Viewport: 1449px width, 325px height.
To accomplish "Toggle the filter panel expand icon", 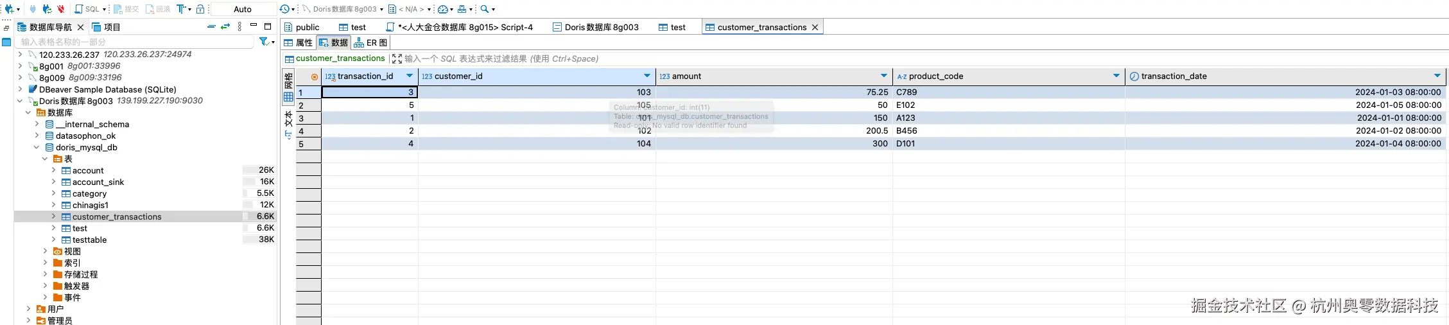I will 397,58.
